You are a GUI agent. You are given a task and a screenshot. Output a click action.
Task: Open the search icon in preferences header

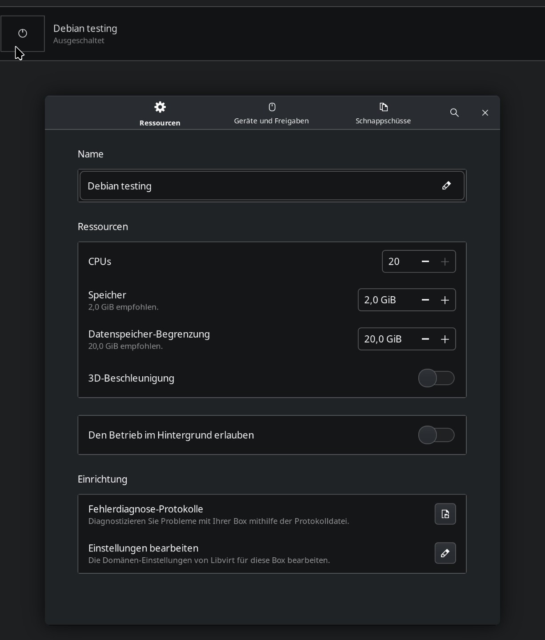pyautogui.click(x=454, y=113)
